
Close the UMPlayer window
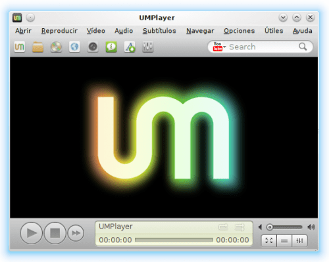coord(311,18)
